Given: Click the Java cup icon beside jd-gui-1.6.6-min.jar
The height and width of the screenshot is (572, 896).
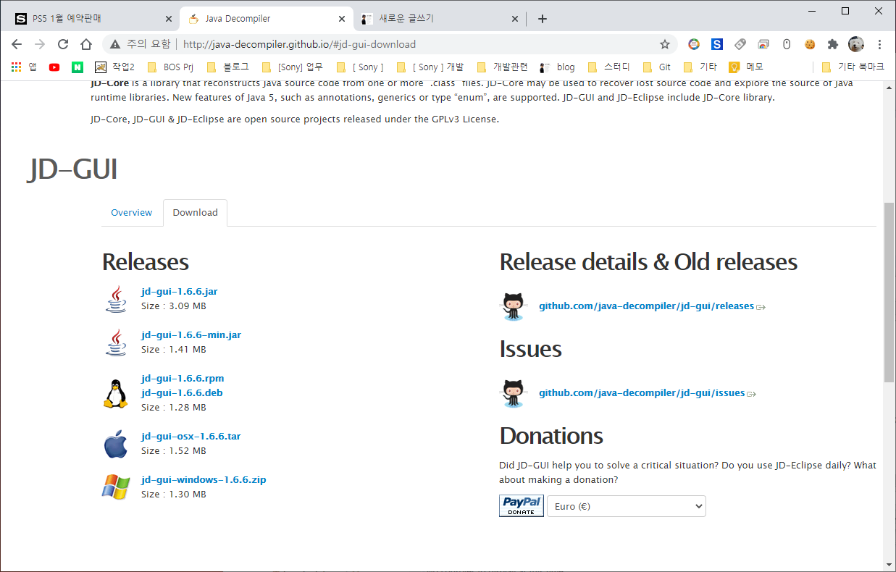Looking at the screenshot, I should pos(116,342).
